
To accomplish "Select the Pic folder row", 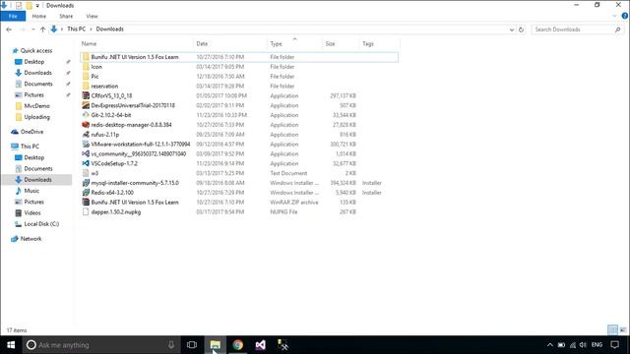I will (239, 77).
